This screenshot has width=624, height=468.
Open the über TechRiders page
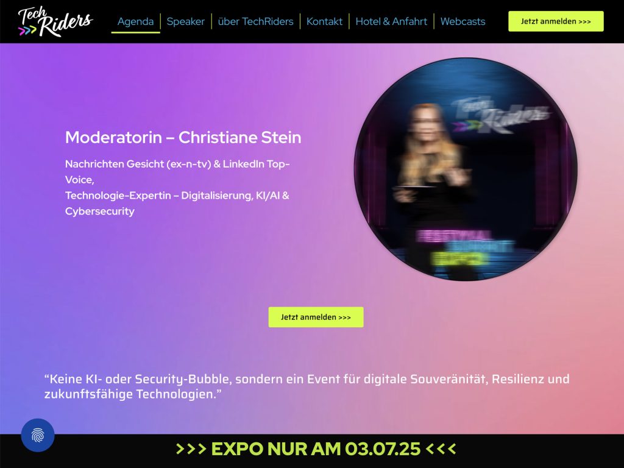255,21
